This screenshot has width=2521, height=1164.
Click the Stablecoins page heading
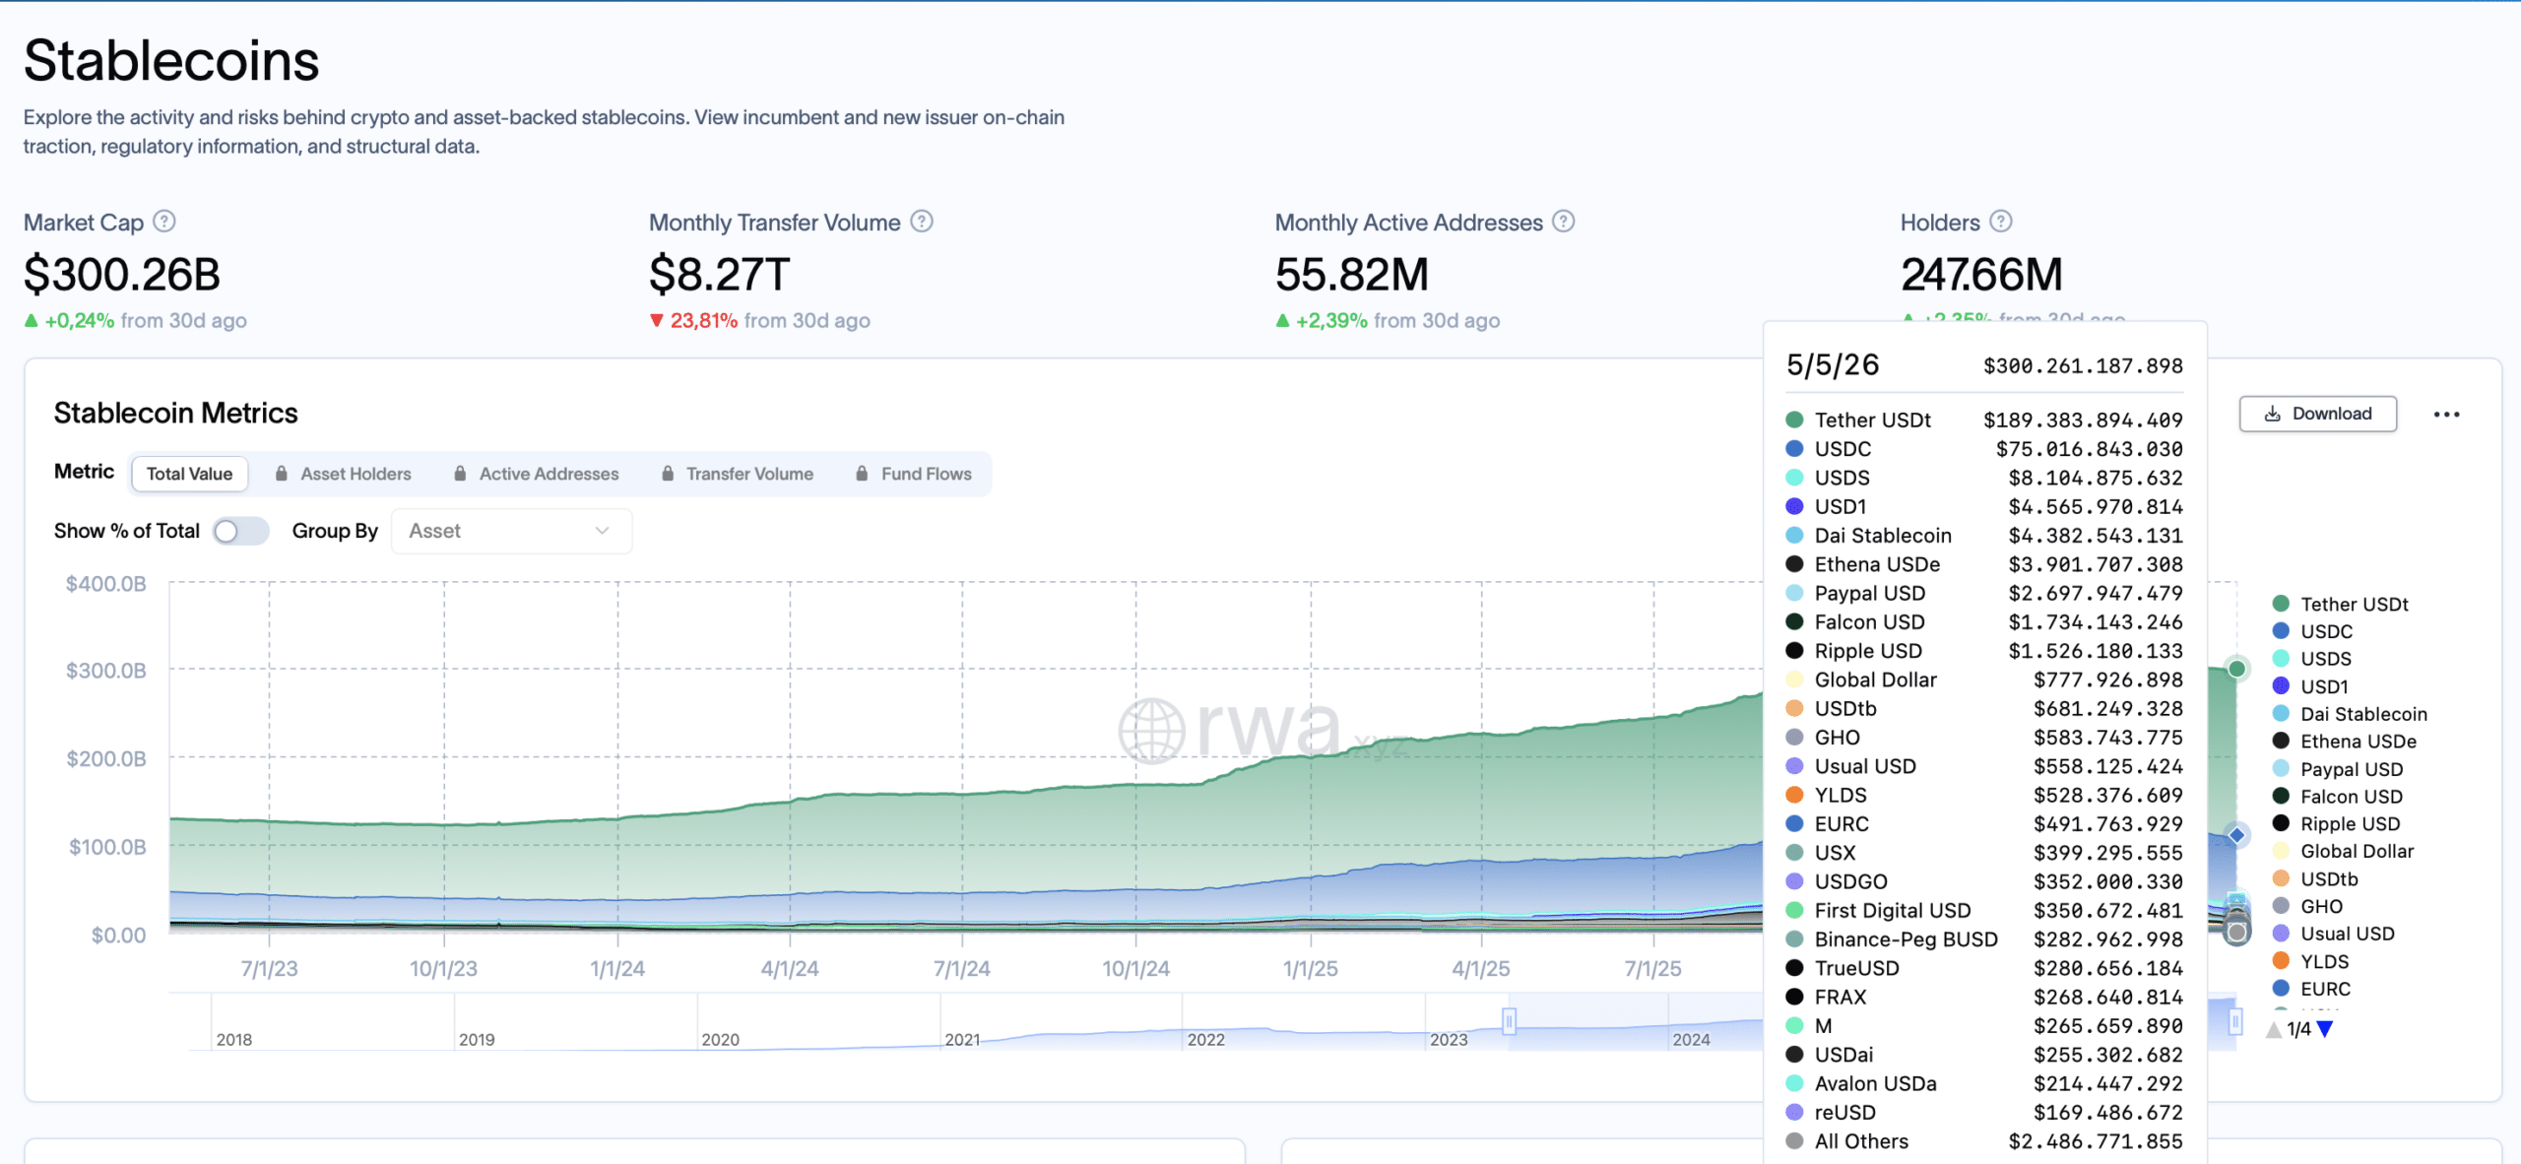(171, 60)
